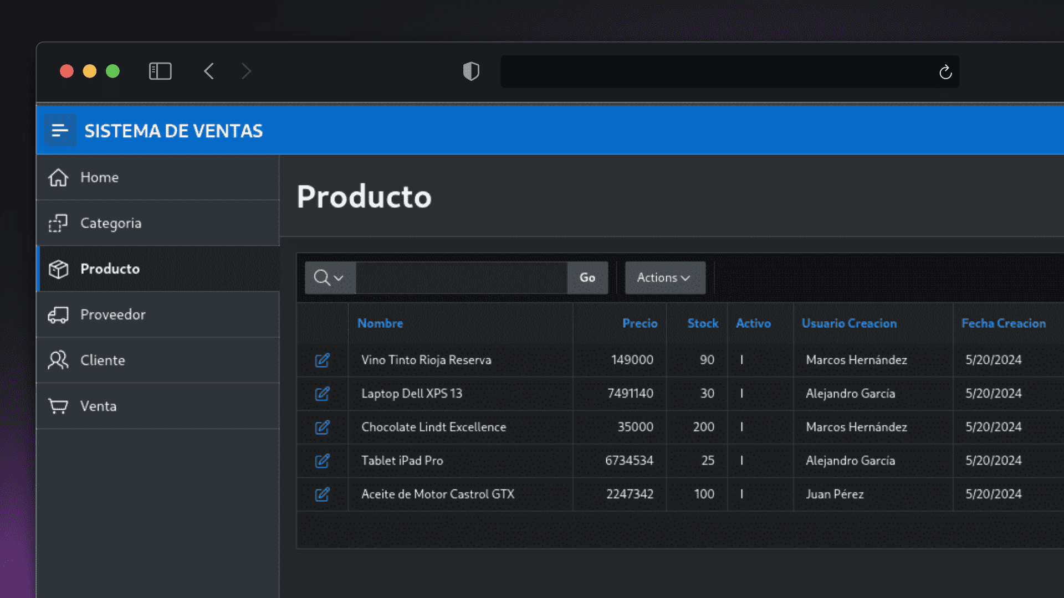Click the Go search button
1064x598 pixels.
(587, 277)
